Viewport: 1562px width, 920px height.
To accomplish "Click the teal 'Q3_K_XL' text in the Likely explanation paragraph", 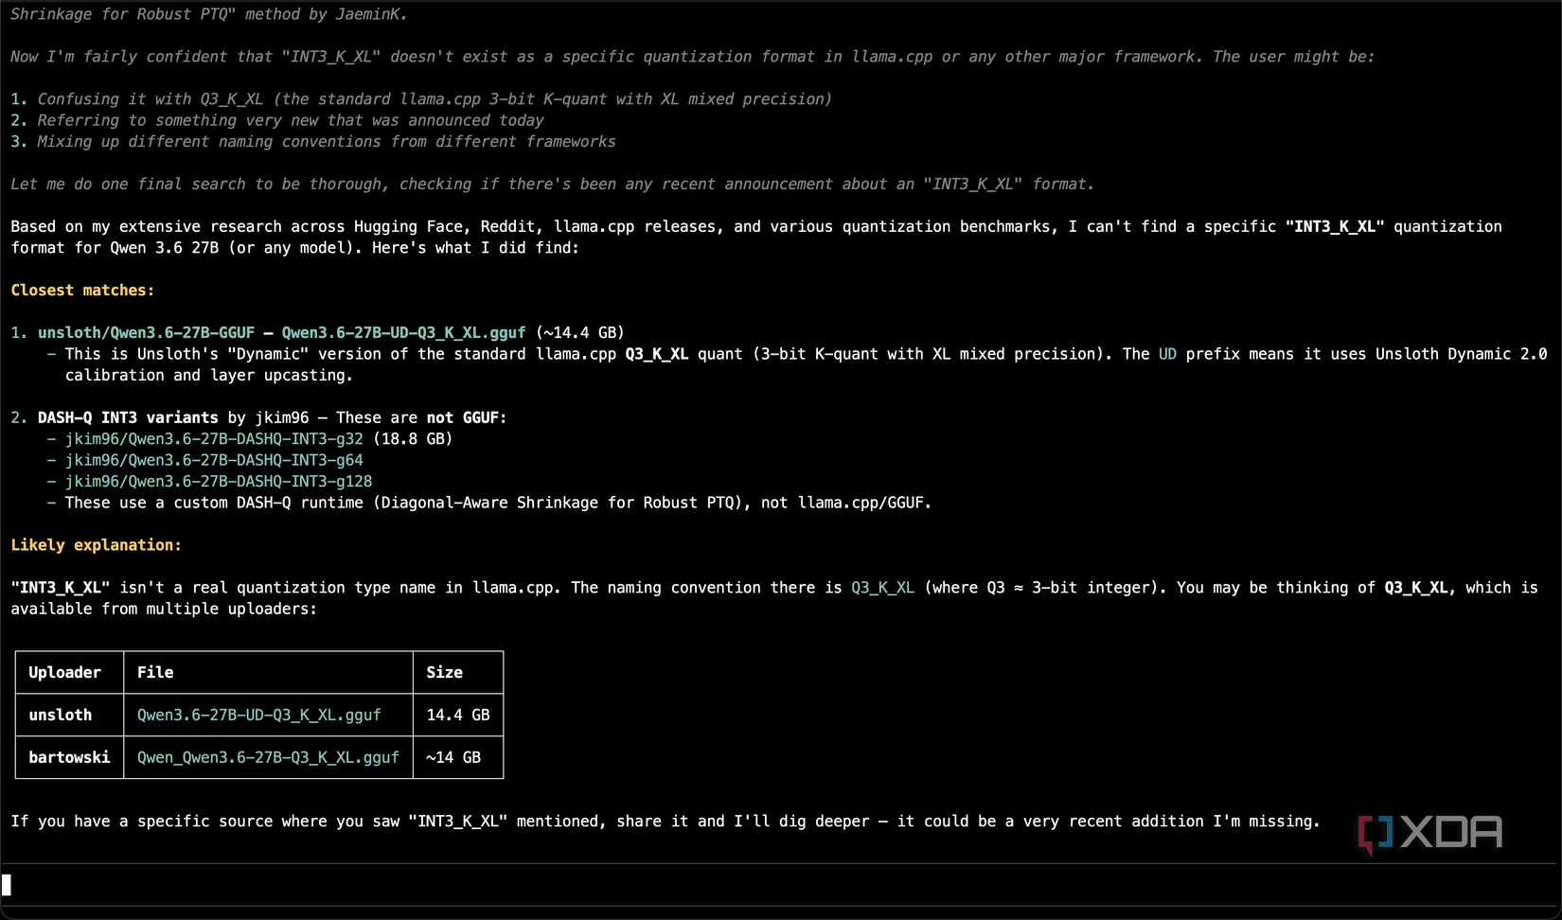I will [882, 588].
